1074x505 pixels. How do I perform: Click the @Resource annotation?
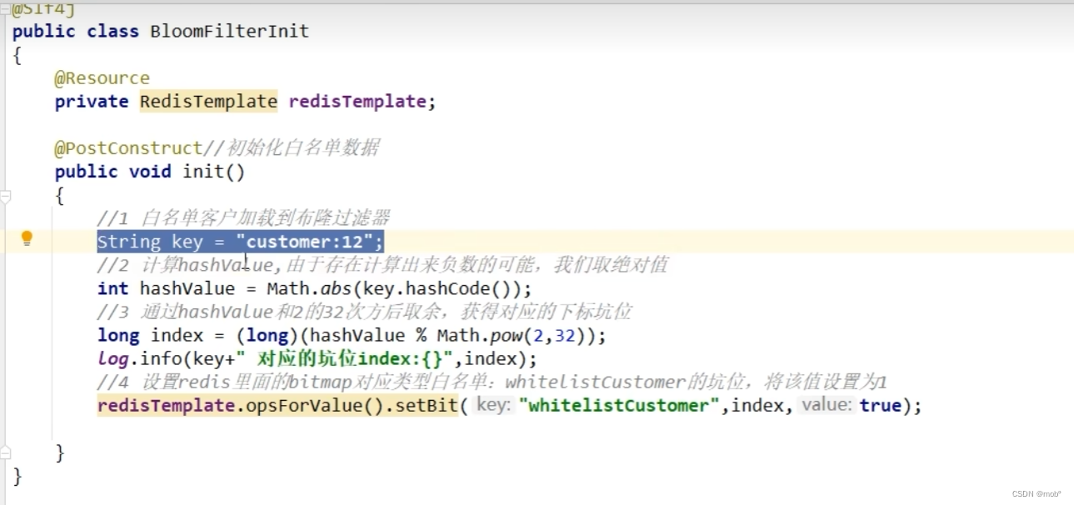point(102,78)
